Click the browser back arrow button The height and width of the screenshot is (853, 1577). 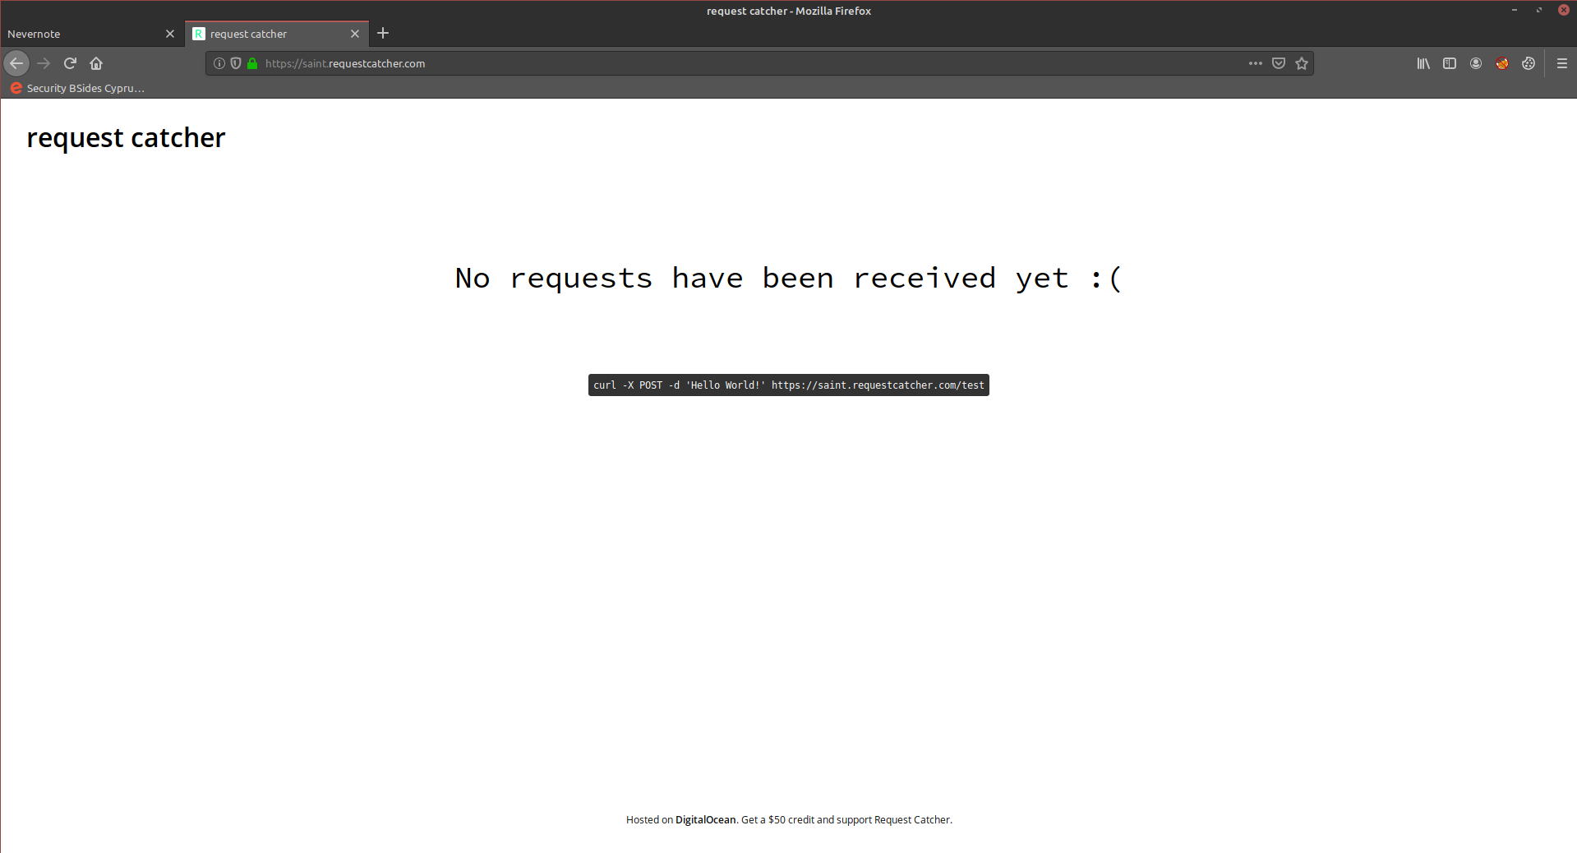click(16, 63)
